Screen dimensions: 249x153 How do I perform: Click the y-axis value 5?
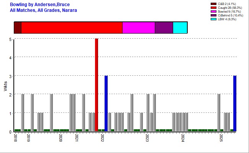coord(10,39)
